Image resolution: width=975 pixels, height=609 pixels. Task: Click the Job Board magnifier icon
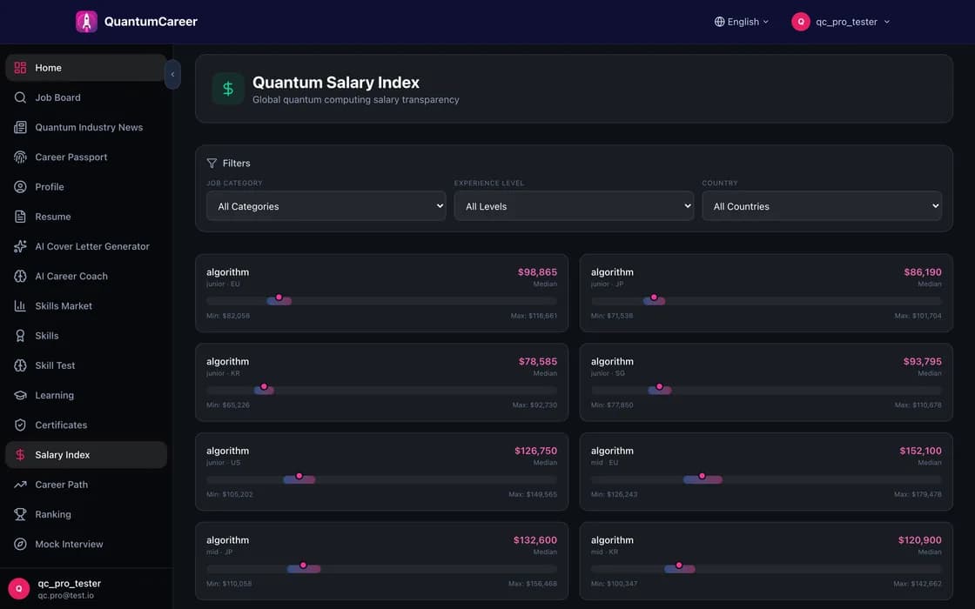point(21,97)
